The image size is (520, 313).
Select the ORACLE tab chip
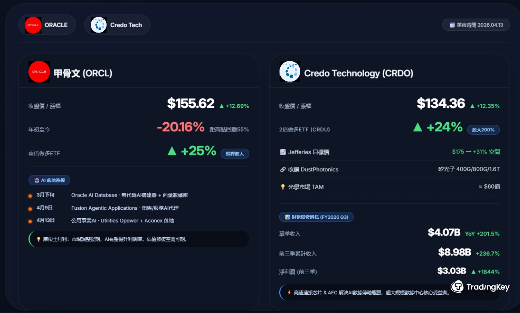click(x=47, y=25)
